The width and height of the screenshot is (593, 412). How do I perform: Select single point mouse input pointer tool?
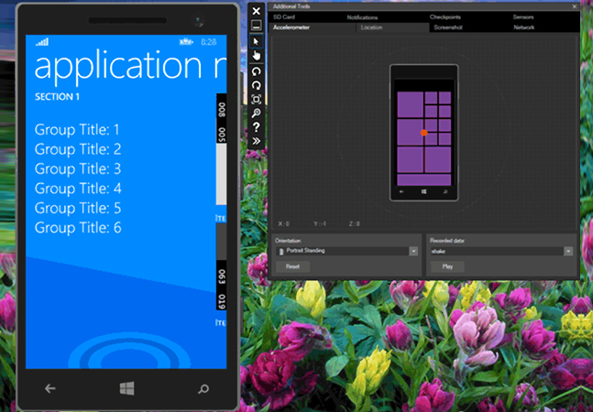(256, 41)
